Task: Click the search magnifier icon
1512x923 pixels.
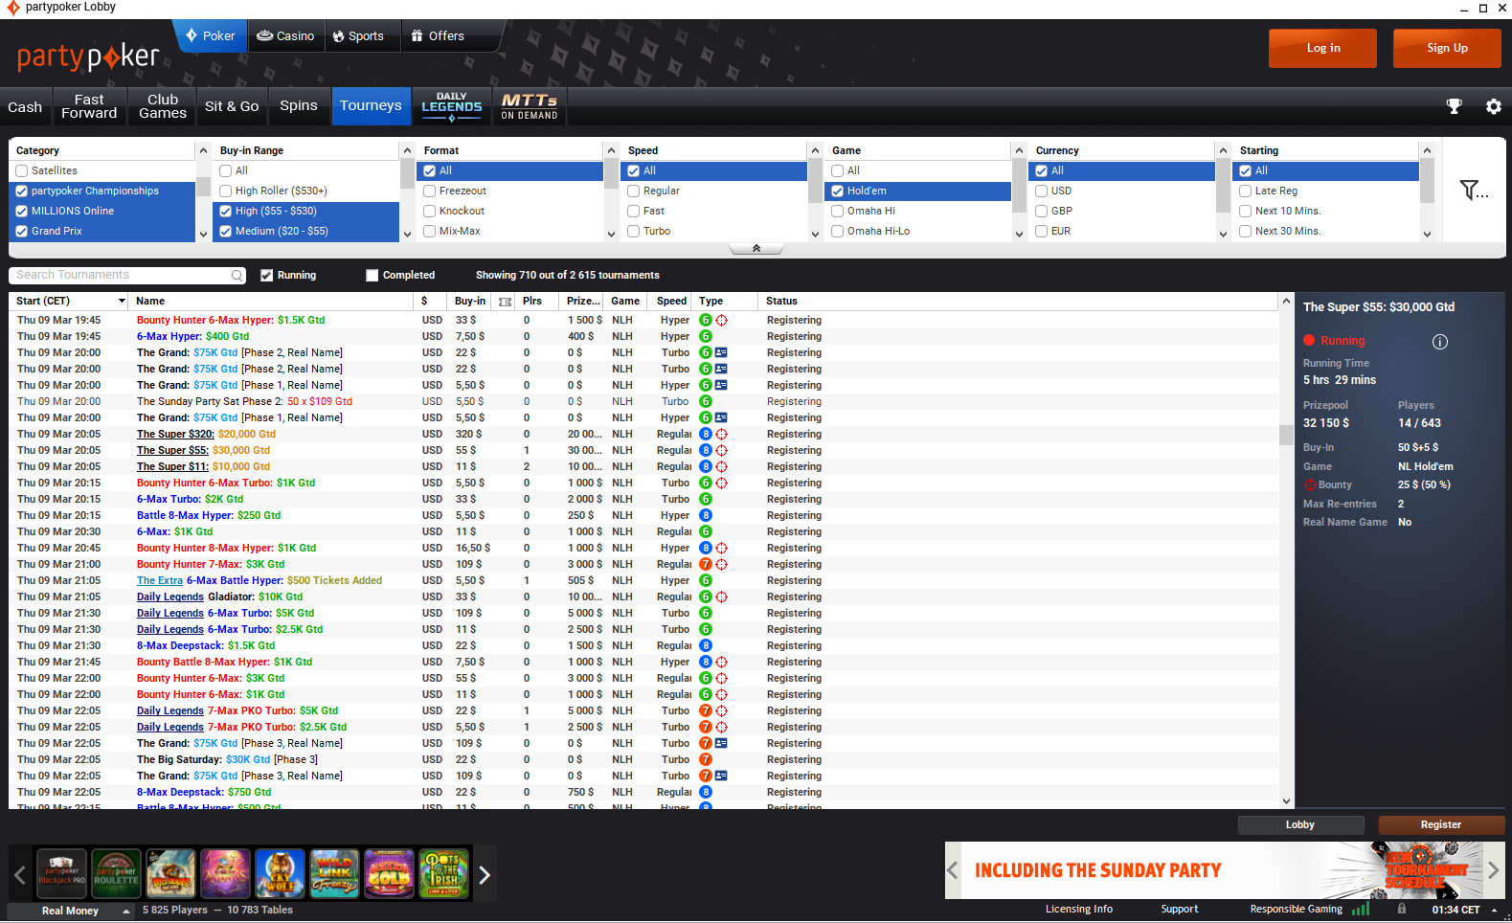Action: pos(237,276)
